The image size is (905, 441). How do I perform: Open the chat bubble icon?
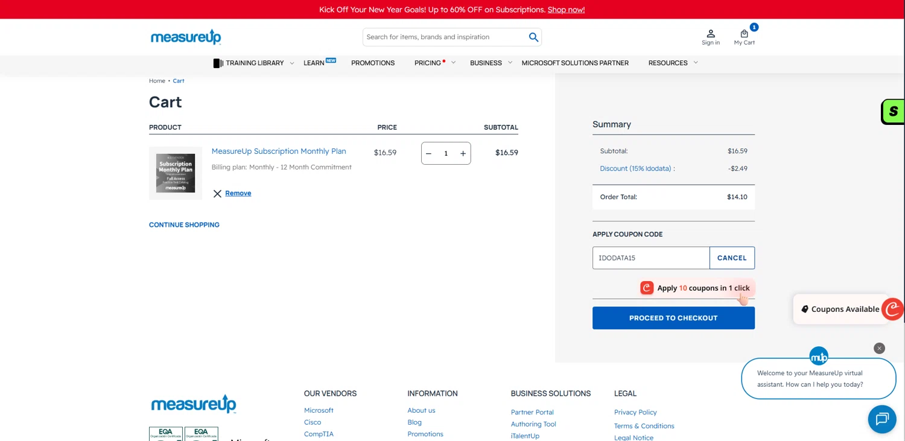point(882,419)
